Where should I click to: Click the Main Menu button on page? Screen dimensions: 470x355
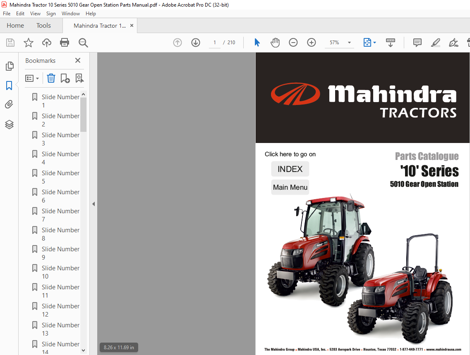click(290, 187)
